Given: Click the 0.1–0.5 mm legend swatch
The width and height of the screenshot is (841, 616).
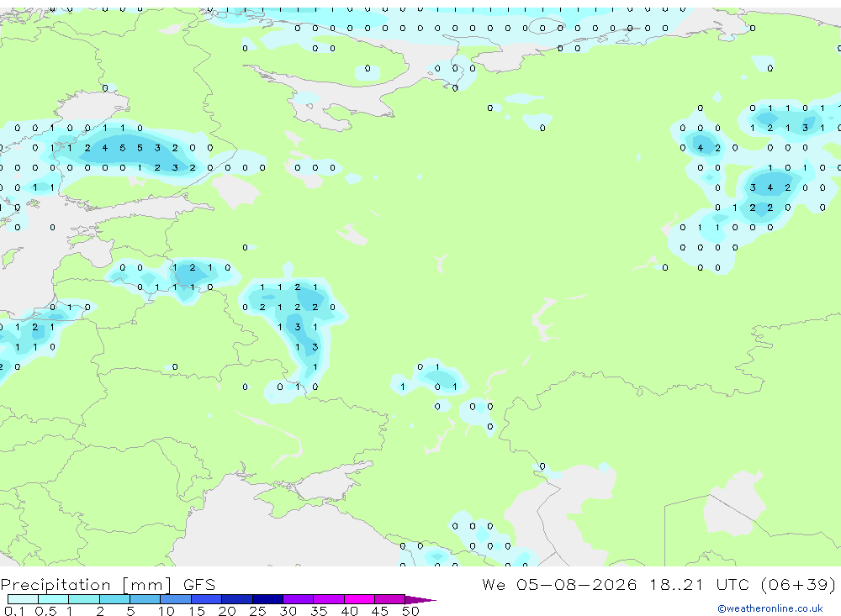Looking at the screenshot, I should coord(23,599).
